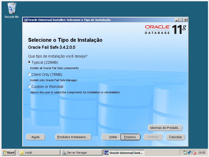View Produtos Instalados list
The height and width of the screenshot is (157, 209).
pos(73,137)
